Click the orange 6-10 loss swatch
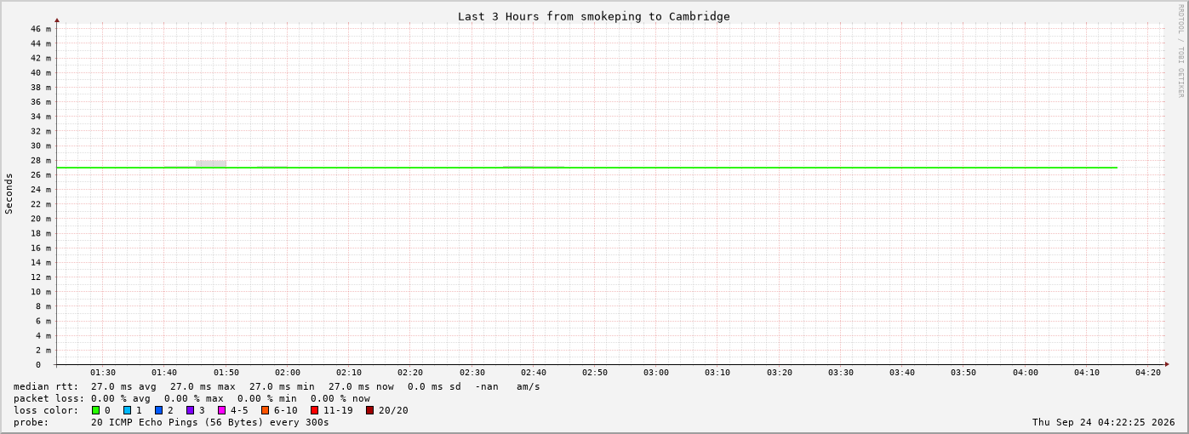The height and width of the screenshot is (434, 1189). (x=266, y=410)
